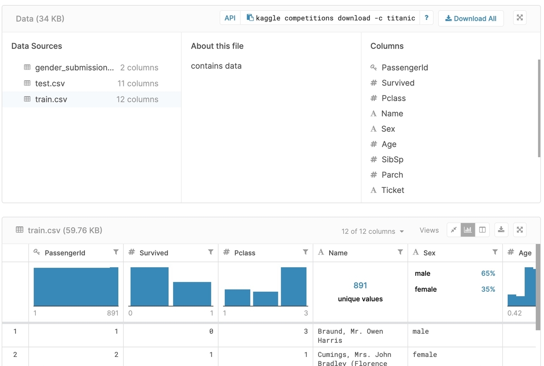Click the Columns list scrollbar
The height and width of the screenshot is (366, 544).
(539, 109)
